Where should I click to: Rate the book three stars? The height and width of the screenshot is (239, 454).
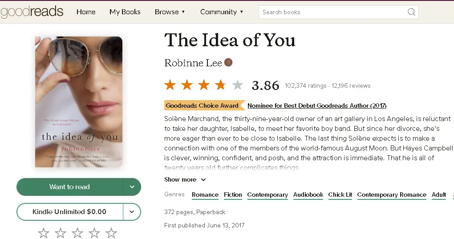[x=77, y=233]
